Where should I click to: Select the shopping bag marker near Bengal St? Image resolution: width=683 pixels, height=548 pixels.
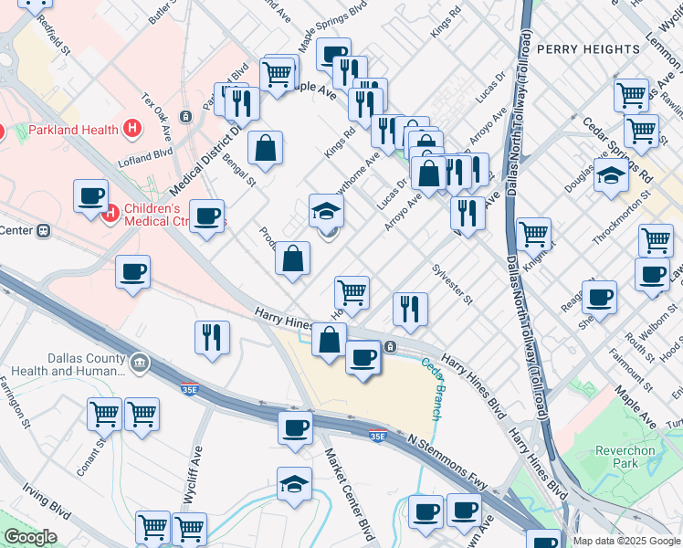(x=265, y=148)
